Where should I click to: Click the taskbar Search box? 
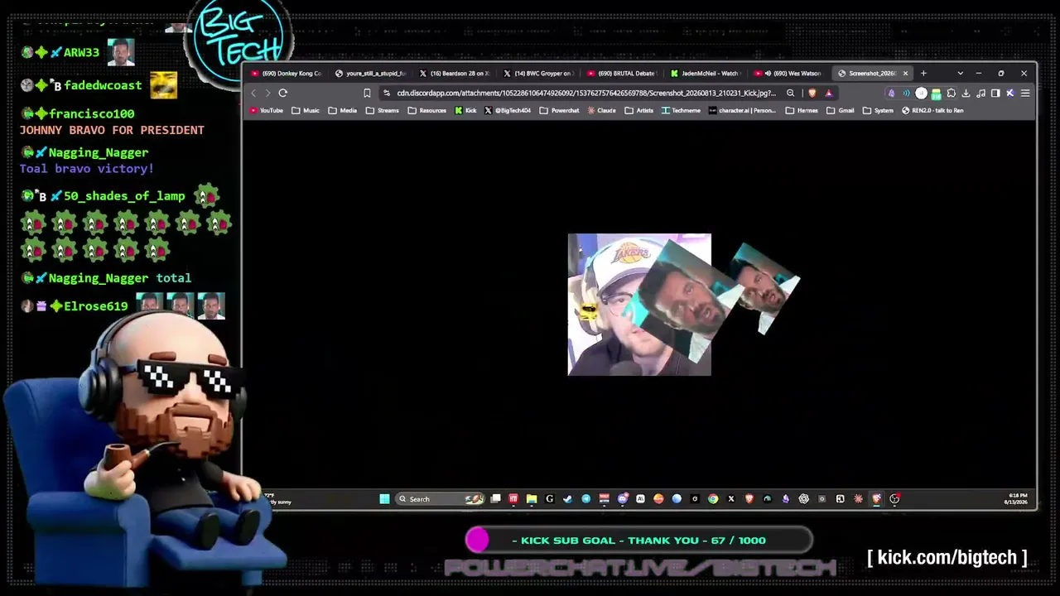click(x=439, y=498)
